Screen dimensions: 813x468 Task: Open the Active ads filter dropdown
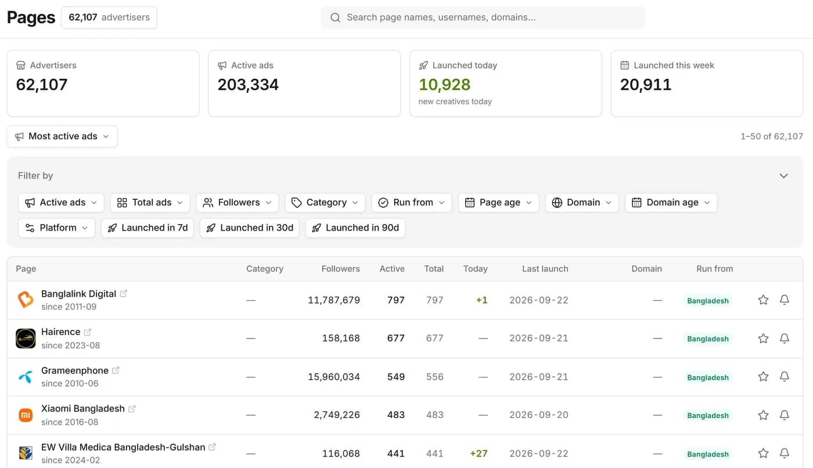pyautogui.click(x=61, y=203)
